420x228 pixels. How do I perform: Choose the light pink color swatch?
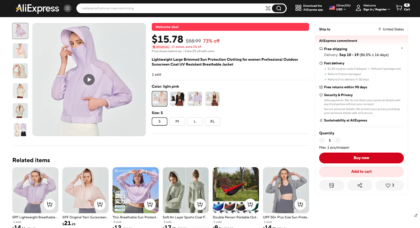pyautogui.click(x=159, y=99)
